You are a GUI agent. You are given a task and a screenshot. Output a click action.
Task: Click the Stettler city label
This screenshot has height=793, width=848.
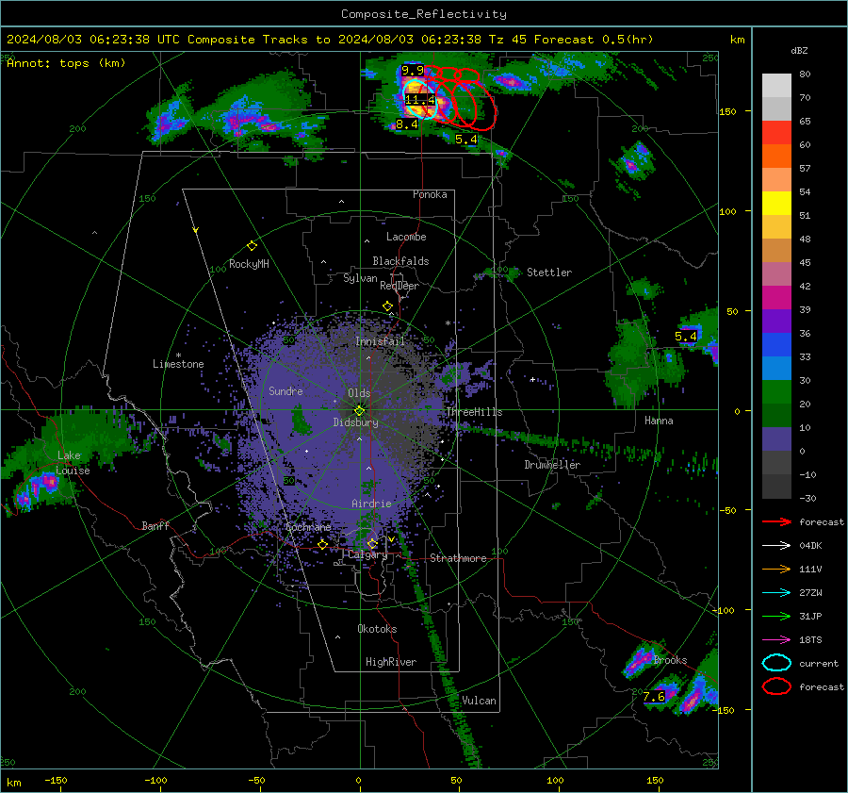(x=549, y=273)
